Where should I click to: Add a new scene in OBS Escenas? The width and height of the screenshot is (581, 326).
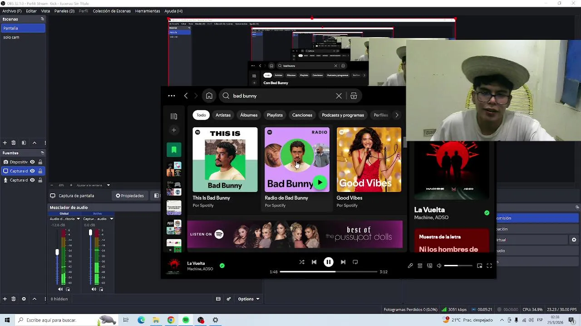(5, 143)
